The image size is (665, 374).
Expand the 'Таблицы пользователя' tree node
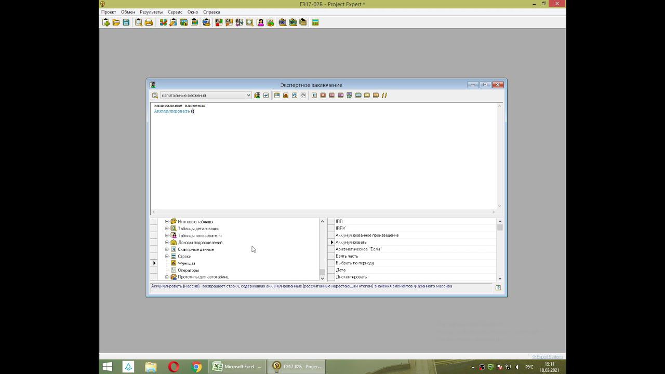(167, 235)
